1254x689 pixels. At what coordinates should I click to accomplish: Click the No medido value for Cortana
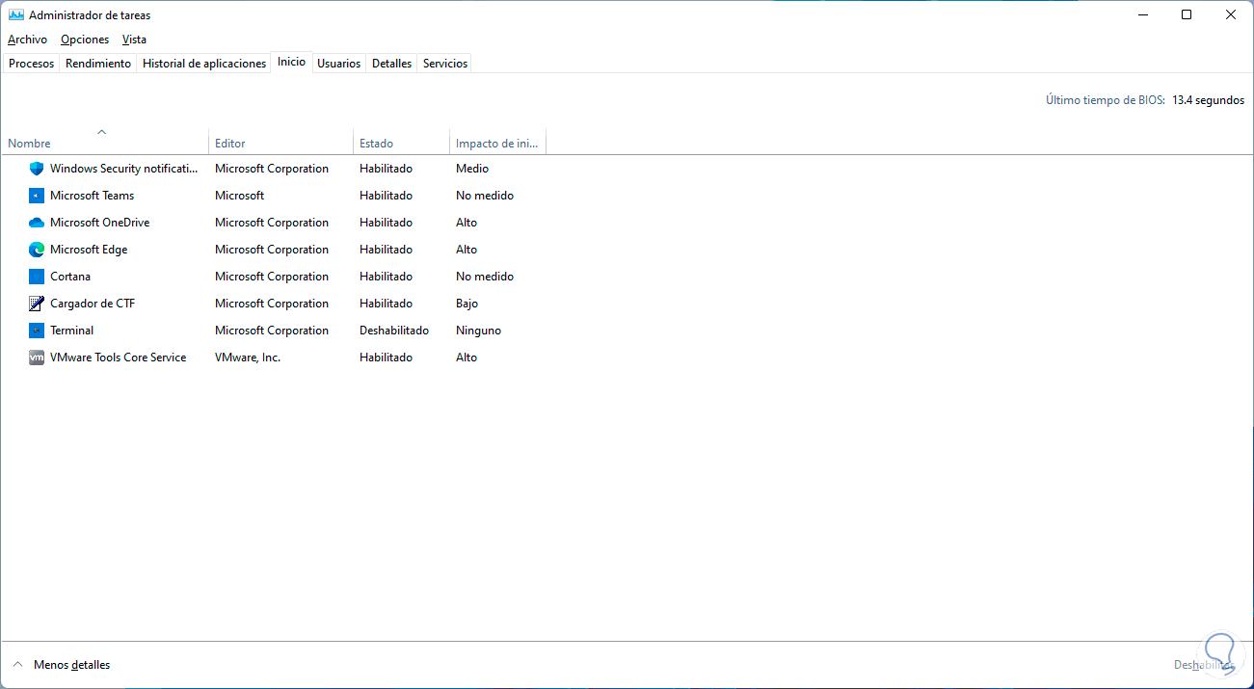(x=485, y=277)
